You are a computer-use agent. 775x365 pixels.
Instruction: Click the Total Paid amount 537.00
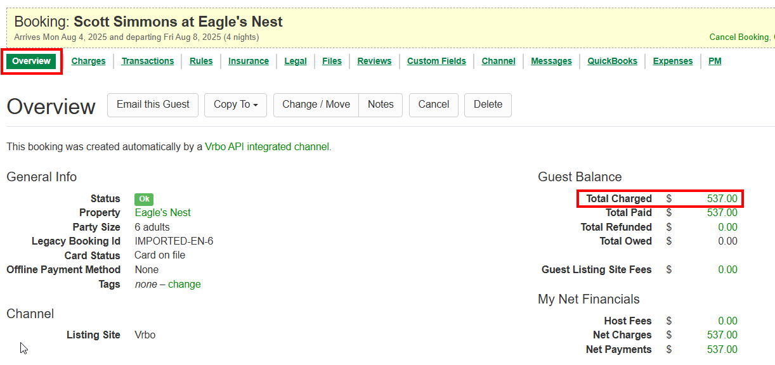pyautogui.click(x=722, y=213)
